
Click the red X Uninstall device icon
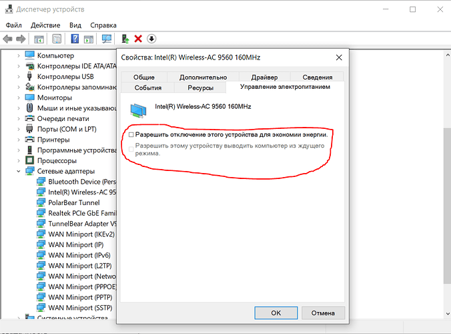(138, 39)
